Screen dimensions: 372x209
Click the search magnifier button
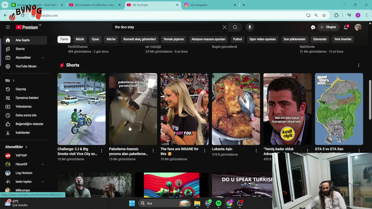[x=235, y=27]
